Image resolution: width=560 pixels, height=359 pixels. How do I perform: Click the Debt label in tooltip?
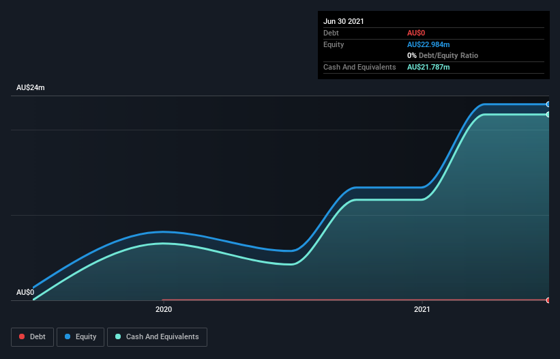coord(331,33)
